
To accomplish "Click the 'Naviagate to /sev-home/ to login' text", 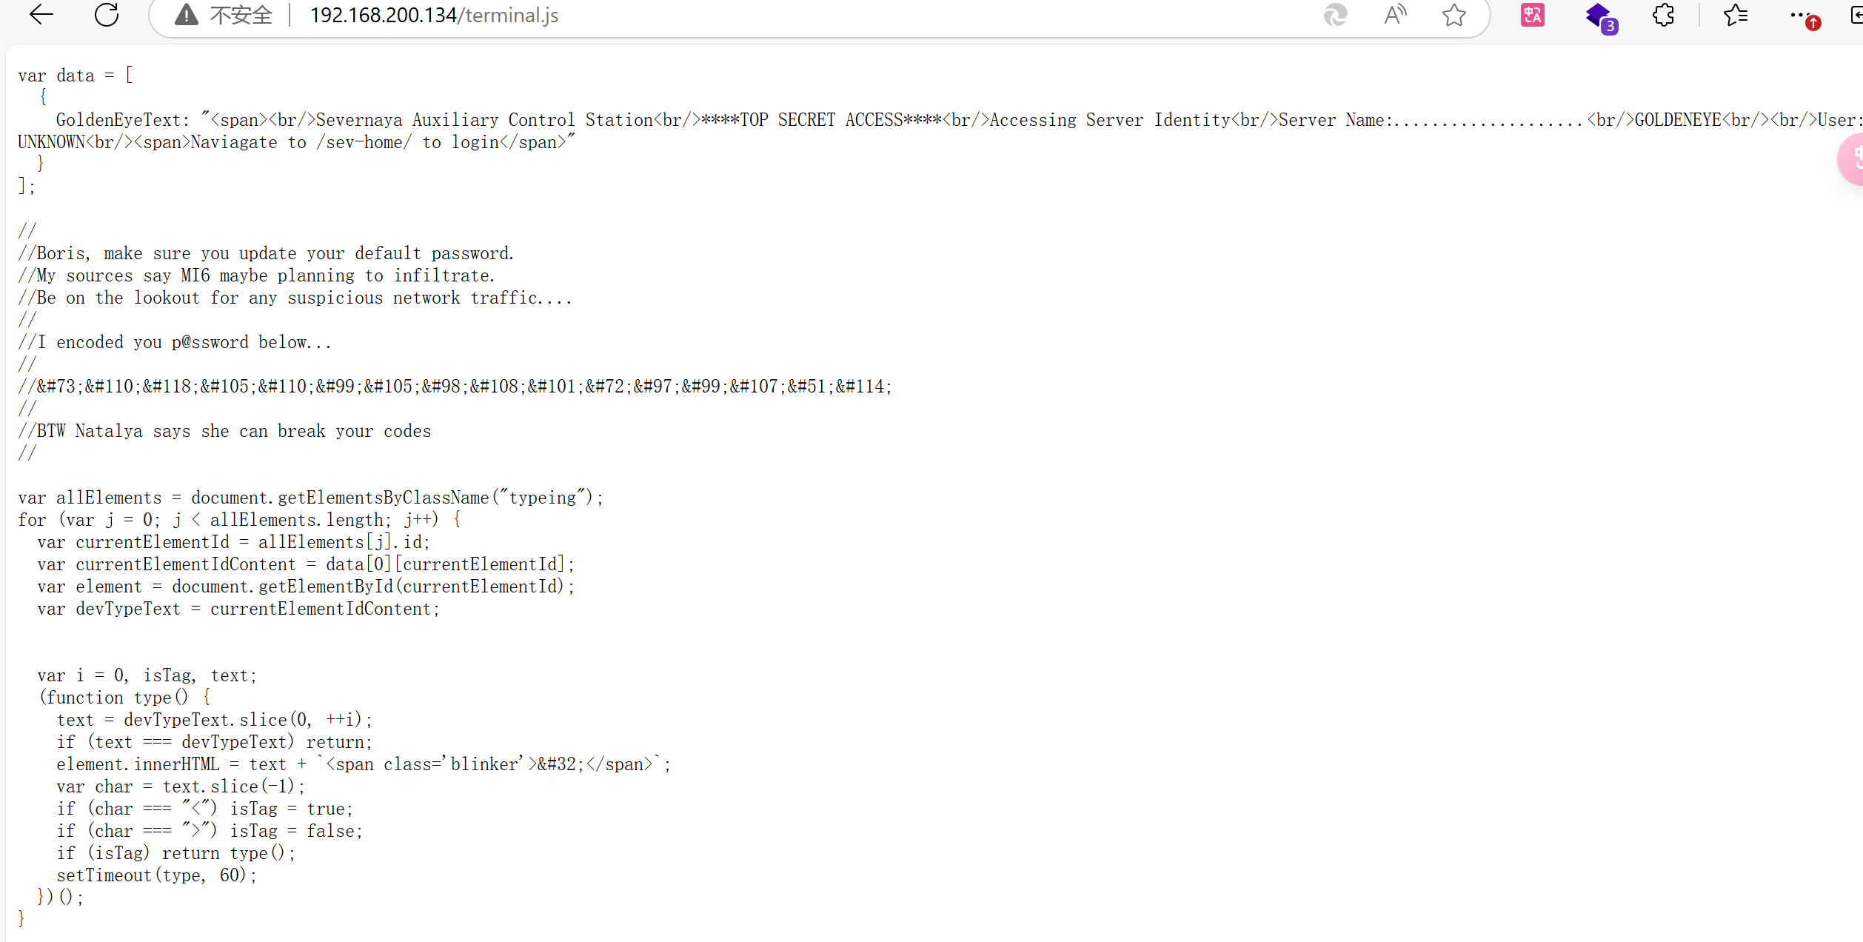I will (x=344, y=142).
